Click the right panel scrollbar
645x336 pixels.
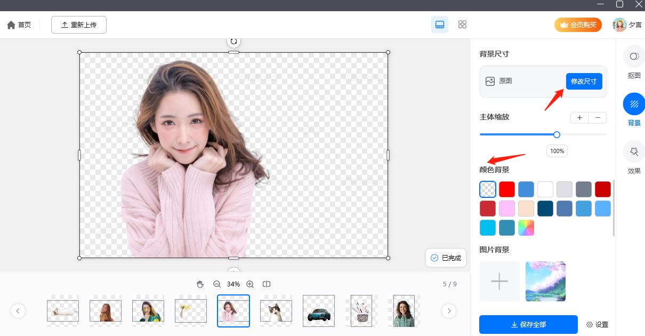click(x=614, y=208)
